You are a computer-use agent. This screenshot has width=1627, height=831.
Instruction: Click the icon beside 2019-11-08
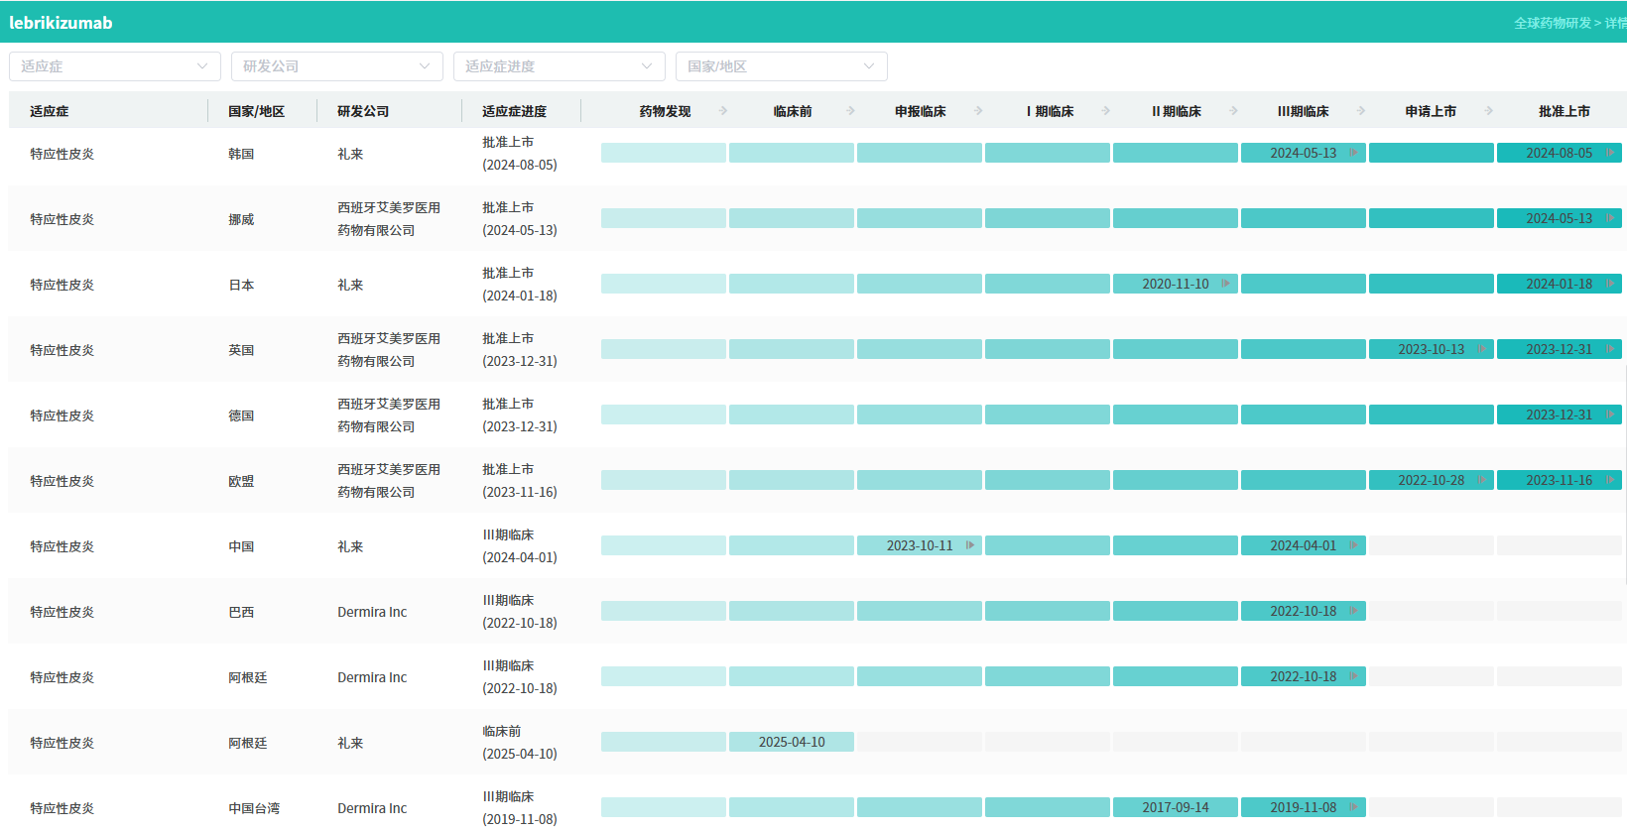pos(1353,807)
